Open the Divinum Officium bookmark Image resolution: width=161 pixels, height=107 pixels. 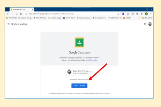click(69, 18)
